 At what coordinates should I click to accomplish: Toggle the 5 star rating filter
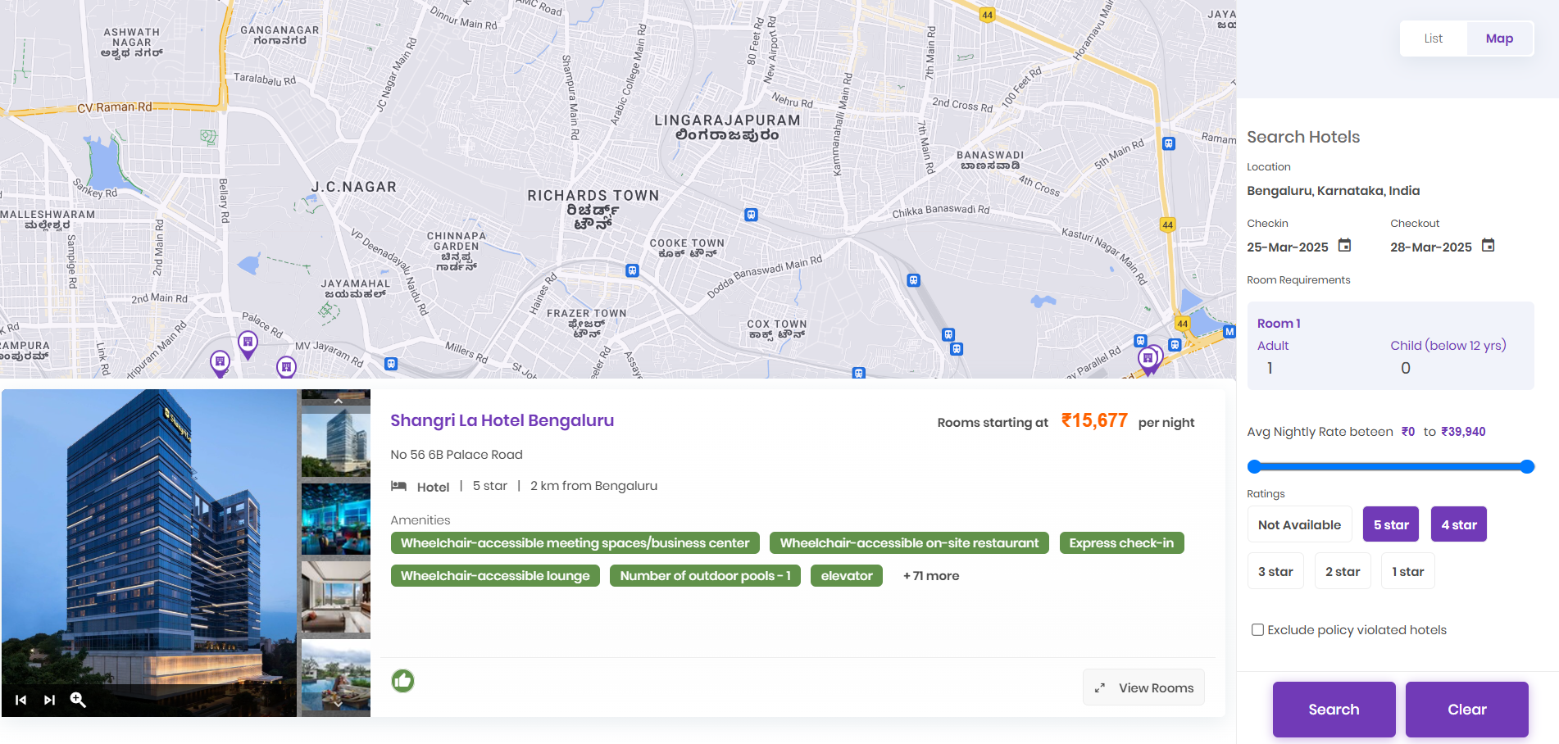[x=1391, y=524]
